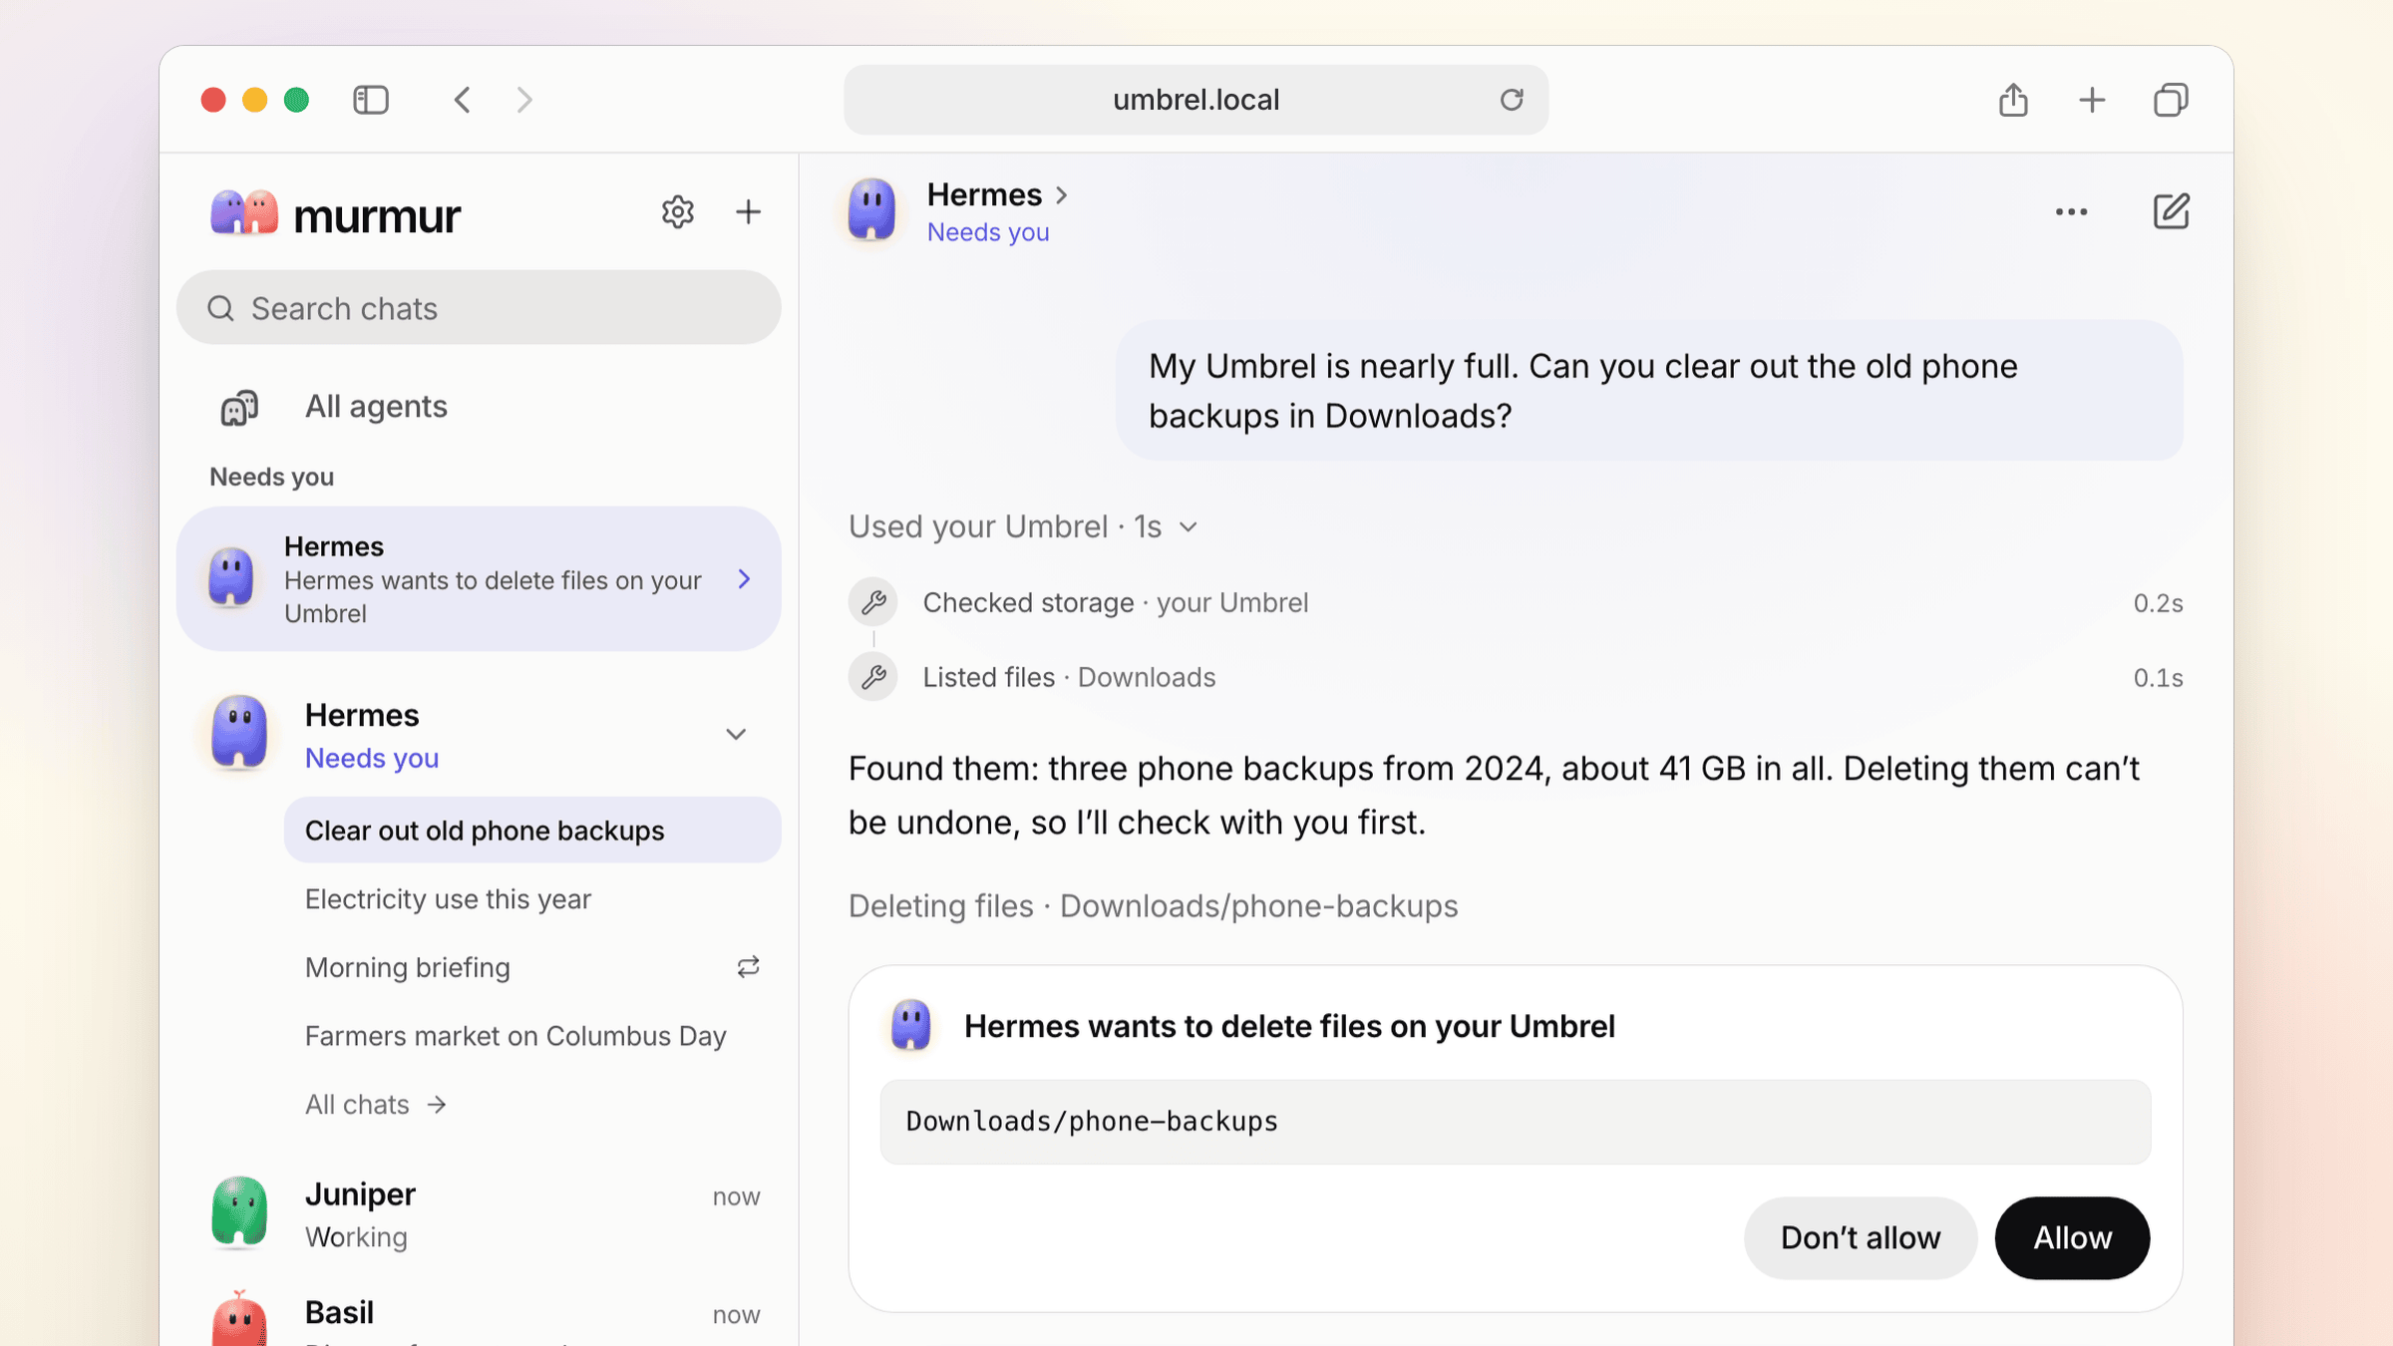Click wrench icon beside Checked storage
Image resolution: width=2393 pixels, height=1346 pixels.
tap(873, 602)
